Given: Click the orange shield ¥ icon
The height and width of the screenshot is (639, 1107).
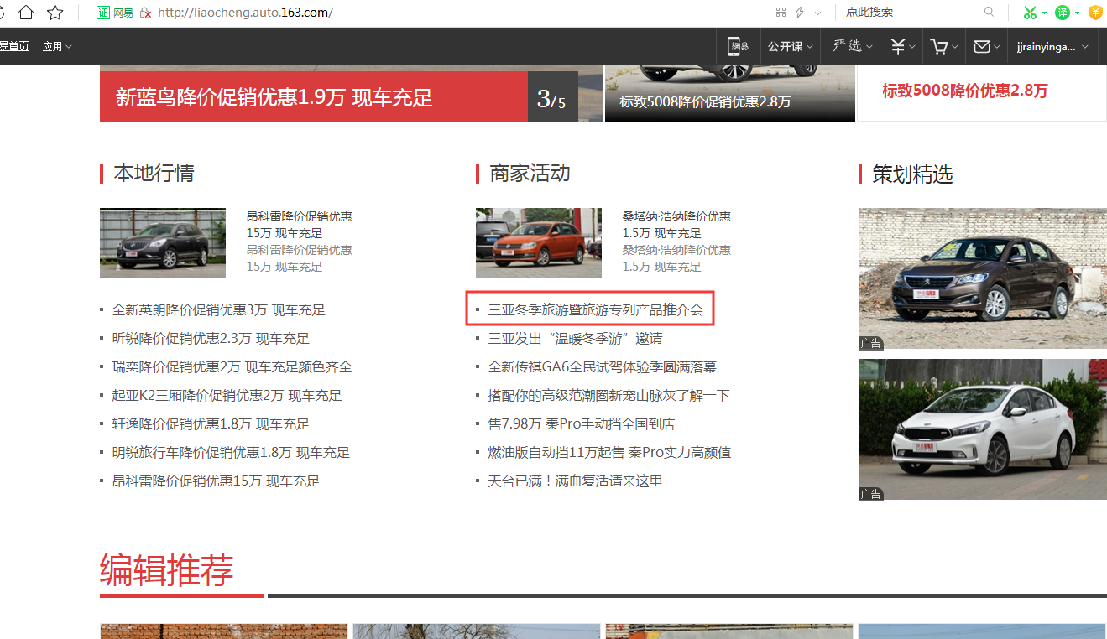Looking at the screenshot, I should (x=1095, y=12).
